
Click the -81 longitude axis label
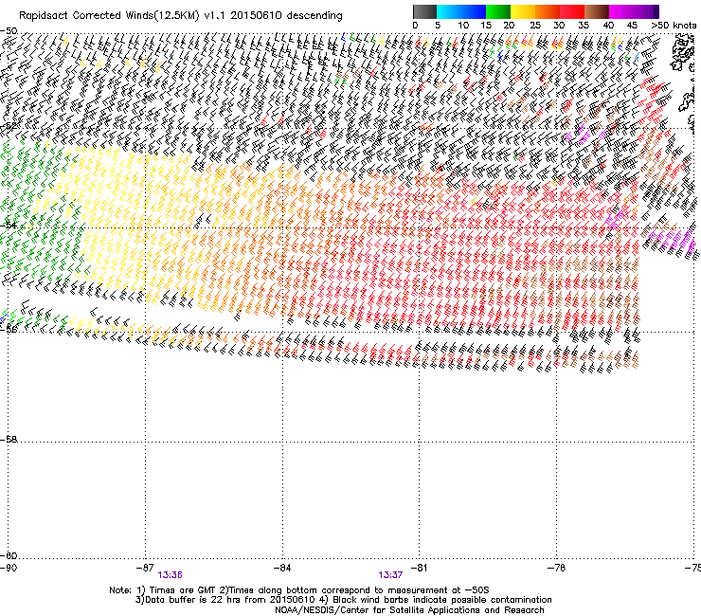[x=419, y=568]
